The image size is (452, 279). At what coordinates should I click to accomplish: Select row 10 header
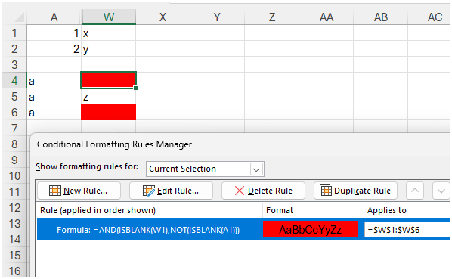point(14,175)
